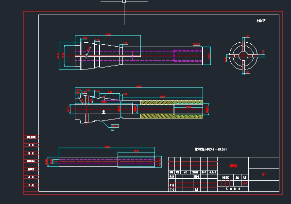This screenshot has width=291, height=204.
Task: Click the small circle marker on the section view body
Action: [x=104, y=111]
